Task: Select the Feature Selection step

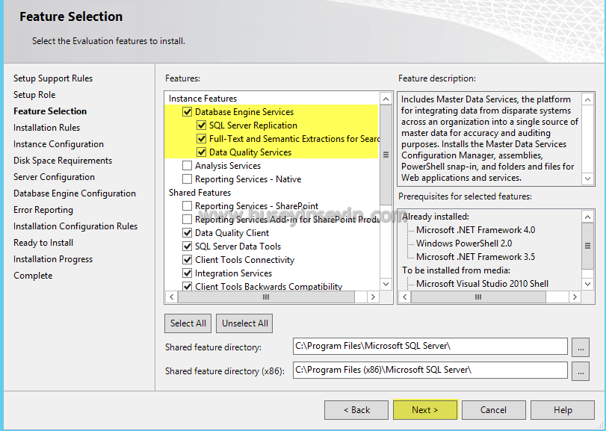Action: click(x=50, y=111)
